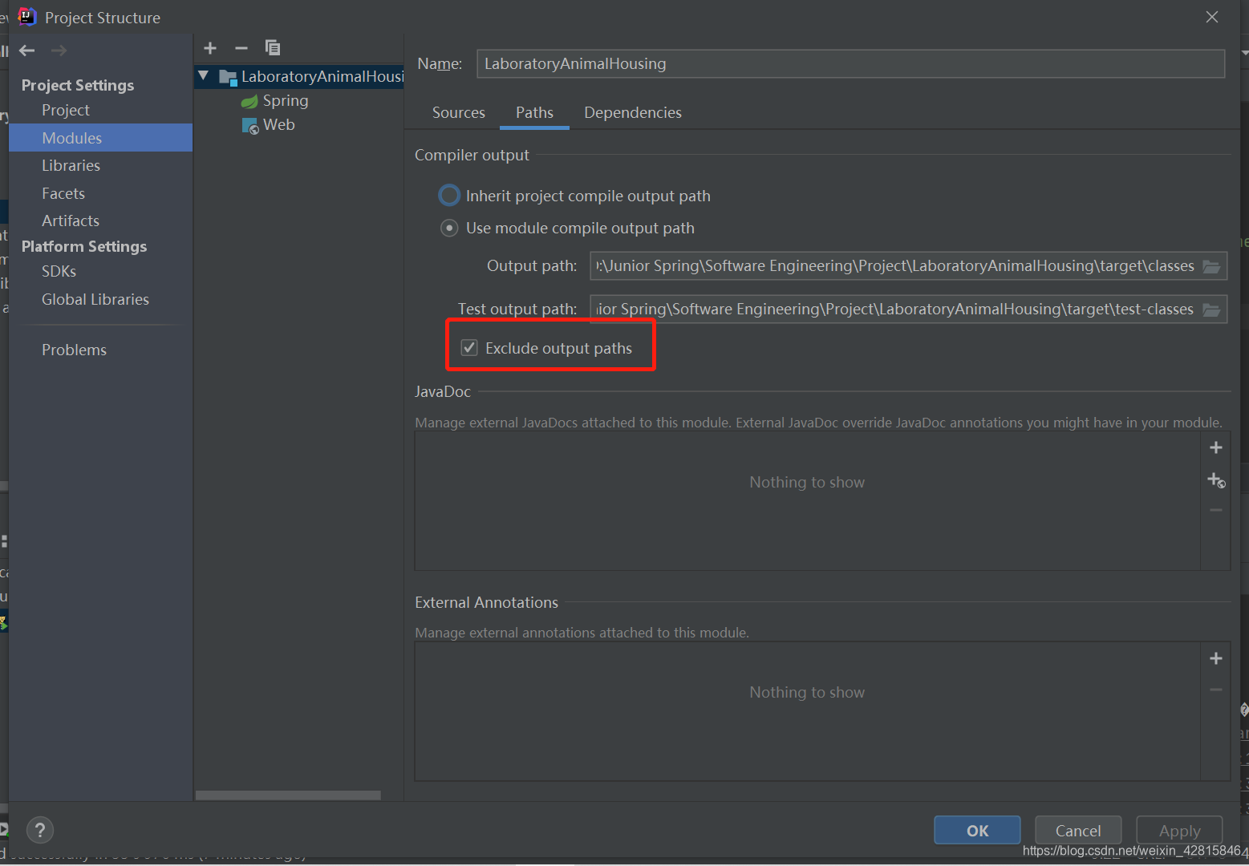Apply the module changes
Viewport: 1249px width, 866px height.
coord(1179,830)
